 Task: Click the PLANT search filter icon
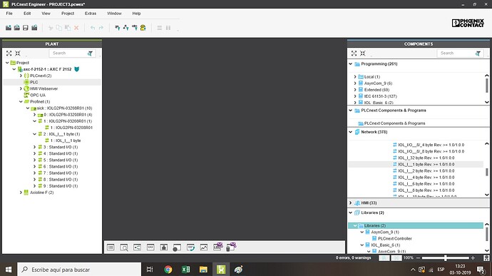(x=90, y=53)
